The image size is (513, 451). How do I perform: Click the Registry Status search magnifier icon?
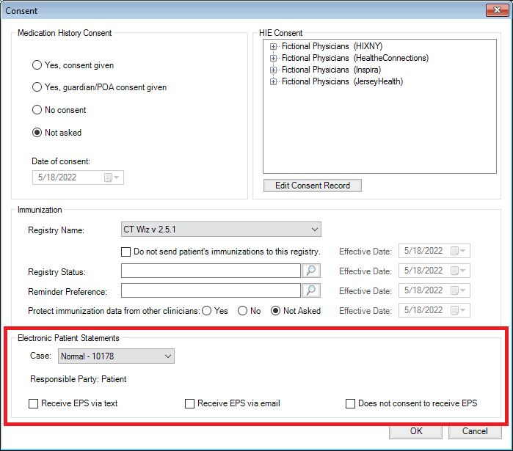312,271
